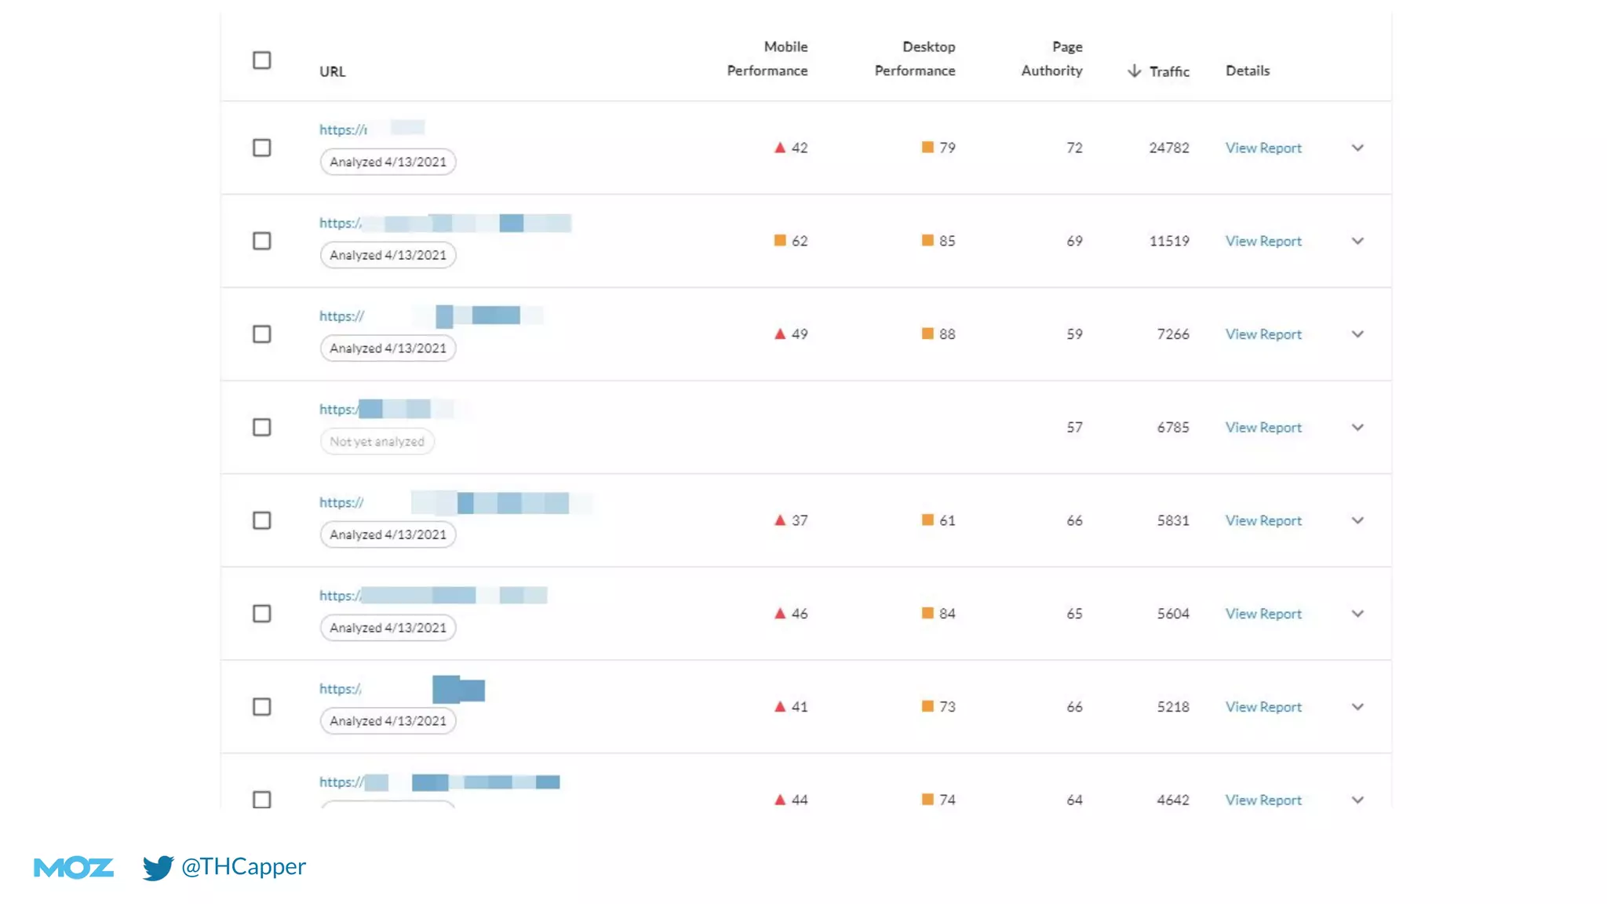
Task: Click red triangle beside mobile score 37
Action: tap(780, 520)
